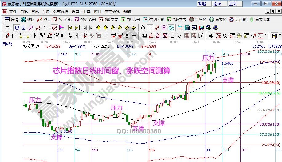The image size is (282, 162).
Task: Click the 日K线 label
Action: pos(7,44)
